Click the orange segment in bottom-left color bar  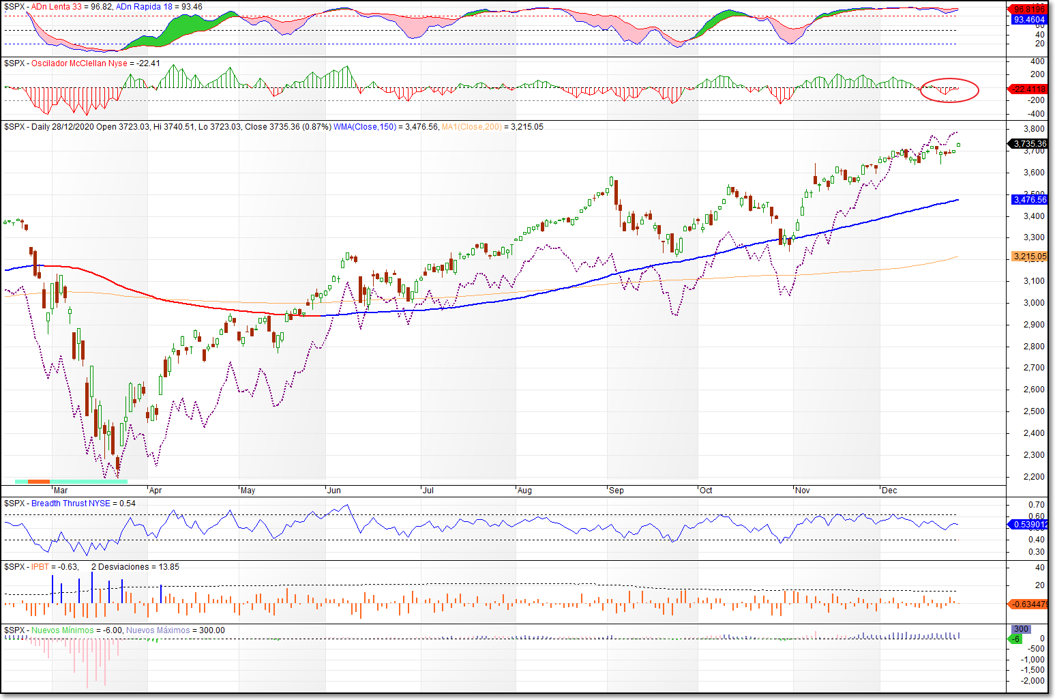pyautogui.click(x=39, y=482)
